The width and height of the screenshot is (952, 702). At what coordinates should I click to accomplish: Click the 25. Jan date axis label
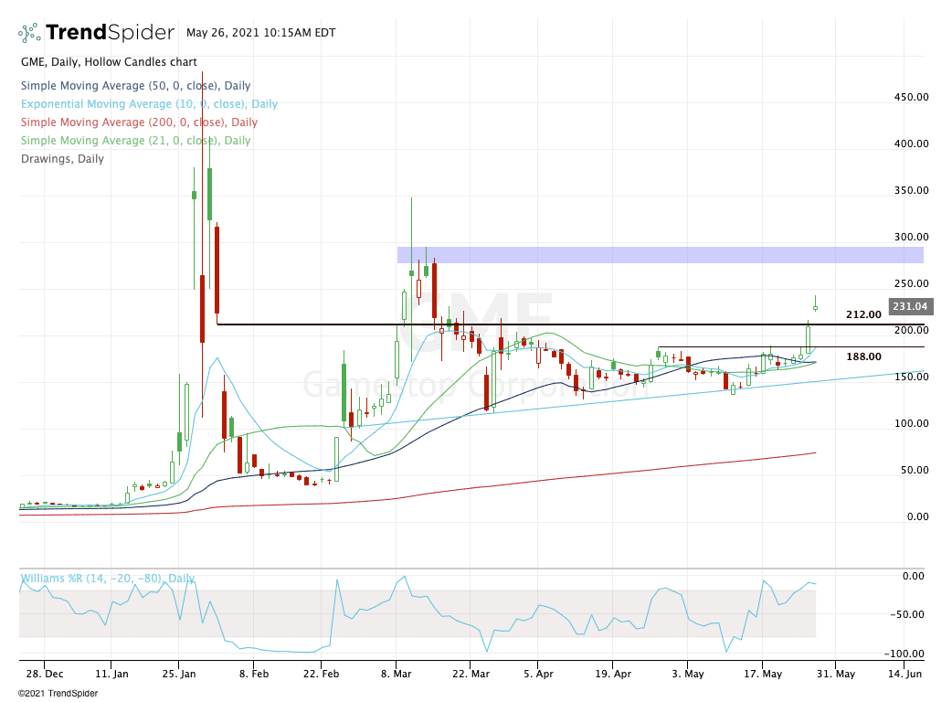click(x=178, y=674)
